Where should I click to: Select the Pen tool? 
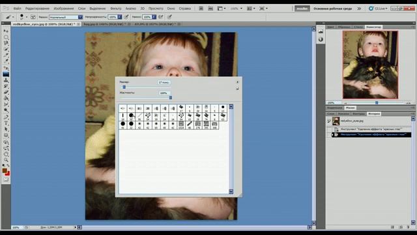point(6,117)
